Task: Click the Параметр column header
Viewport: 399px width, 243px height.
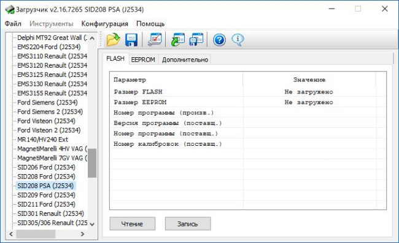Action: (130, 80)
